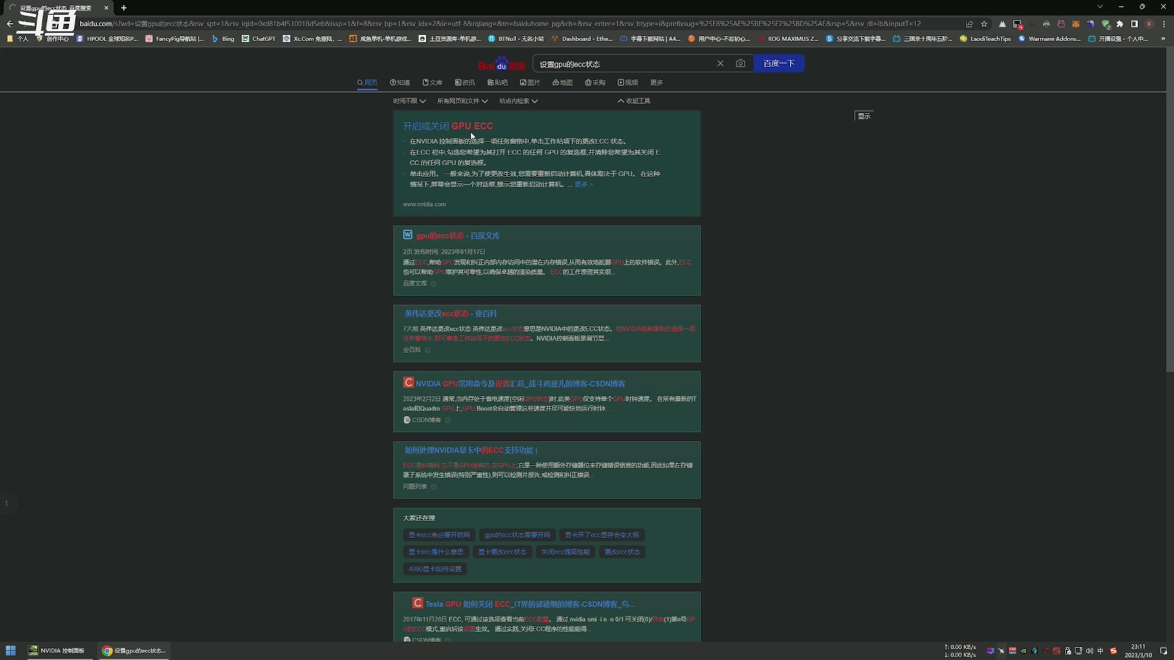Click related search gpu的ecc状态需要开吗

(x=517, y=535)
